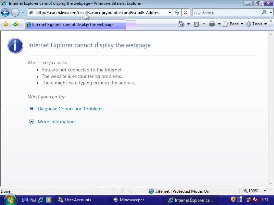The width and height of the screenshot is (274, 205).
Task: Click the Live Search box
Action: [x=226, y=13]
